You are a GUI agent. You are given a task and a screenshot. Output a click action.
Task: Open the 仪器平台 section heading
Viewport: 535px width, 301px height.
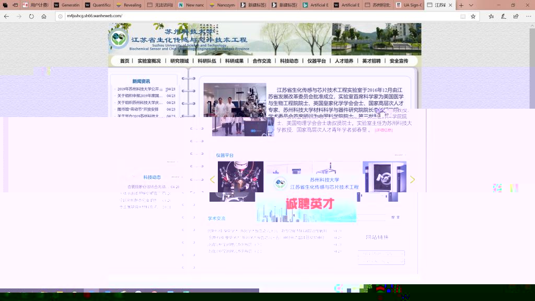pos(225,155)
